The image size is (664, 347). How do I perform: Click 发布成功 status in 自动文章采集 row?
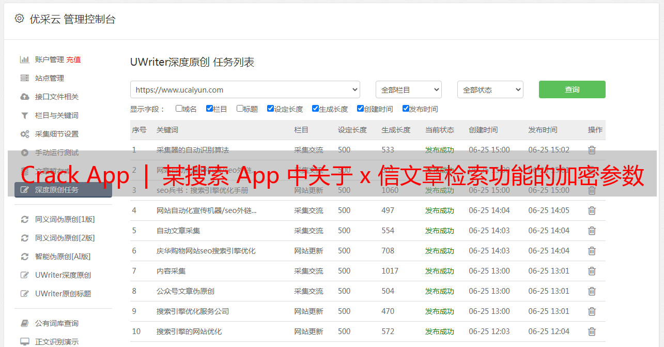(440, 231)
